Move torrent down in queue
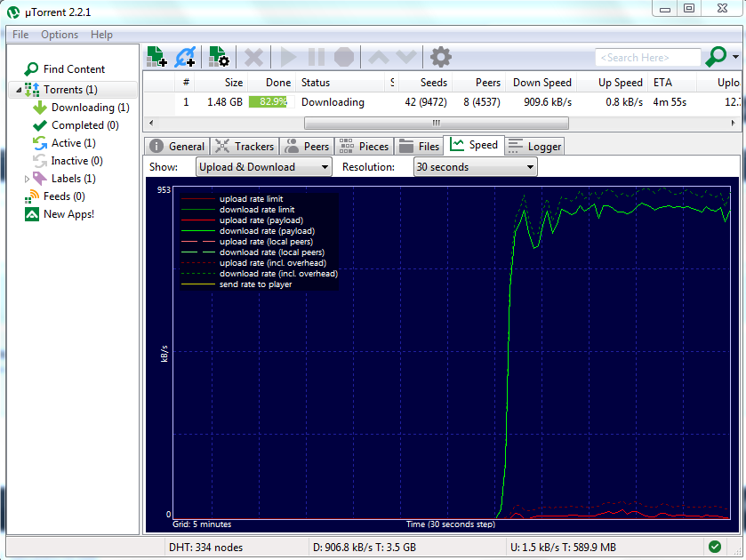The height and width of the screenshot is (560, 746). 406,58
